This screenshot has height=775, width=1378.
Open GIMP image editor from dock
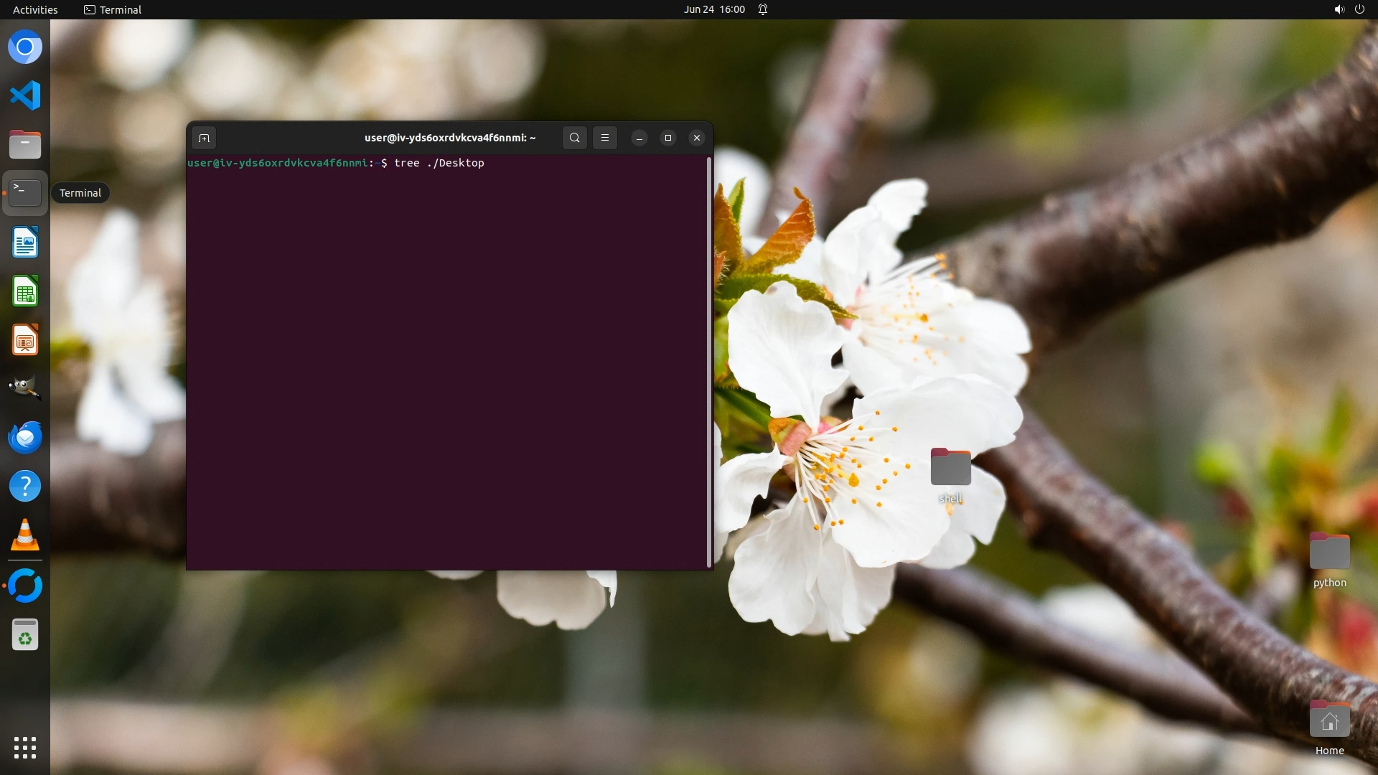tap(25, 388)
